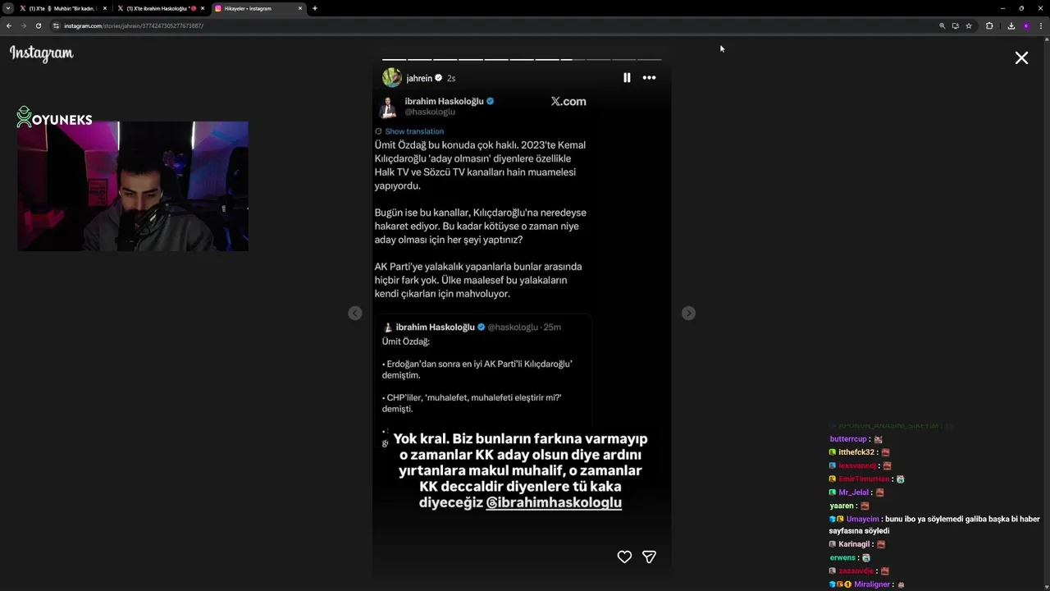
Task: Share the story via paper plane icon
Action: coord(649,557)
